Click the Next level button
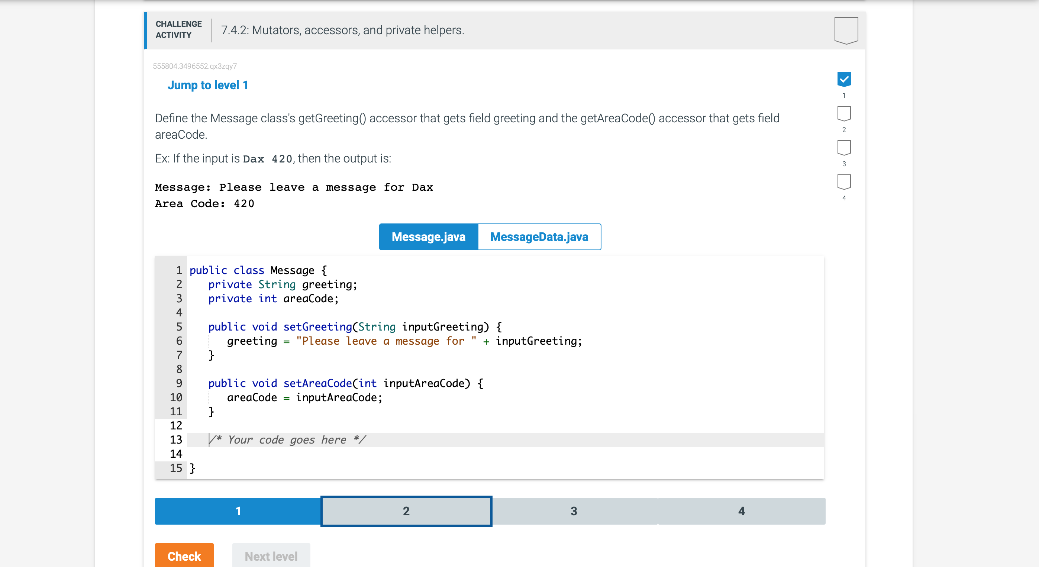Screen dimensions: 1039x567 (x=271, y=556)
